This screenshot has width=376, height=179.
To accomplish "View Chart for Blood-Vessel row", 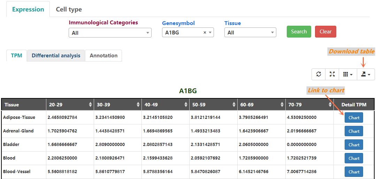I will pyautogui.click(x=354, y=172).
